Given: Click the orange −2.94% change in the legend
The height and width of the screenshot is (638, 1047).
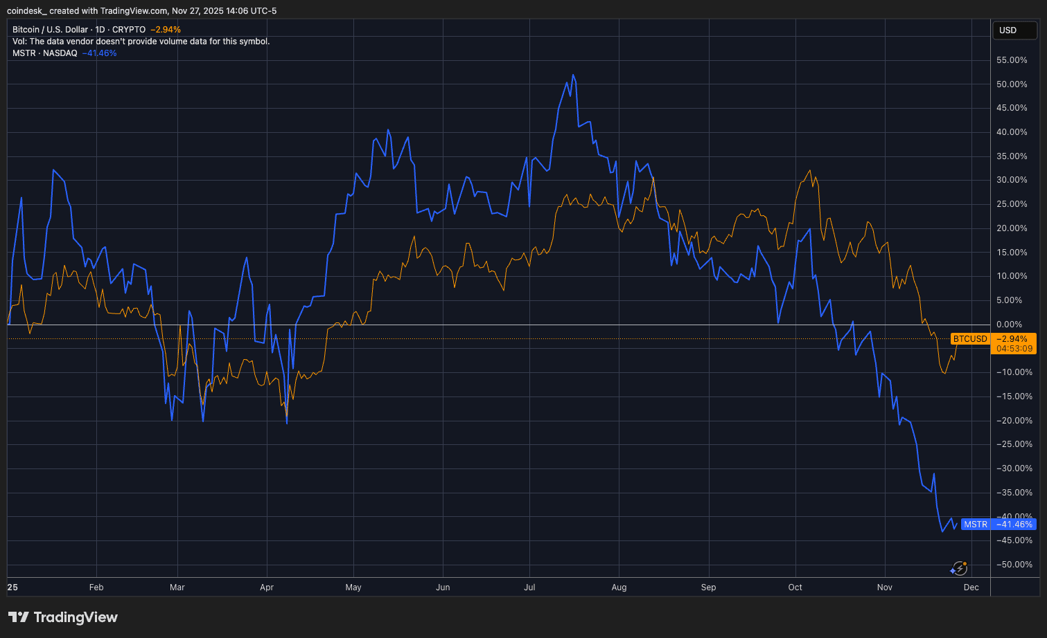Looking at the screenshot, I should (x=166, y=30).
